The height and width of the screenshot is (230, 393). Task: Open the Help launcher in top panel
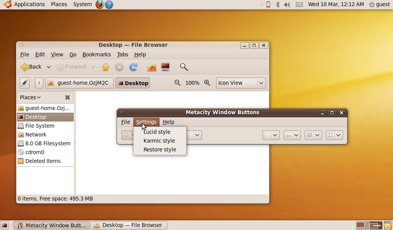coord(109,4)
